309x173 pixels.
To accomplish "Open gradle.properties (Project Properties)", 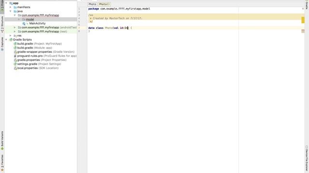I will [x=42, y=60].
